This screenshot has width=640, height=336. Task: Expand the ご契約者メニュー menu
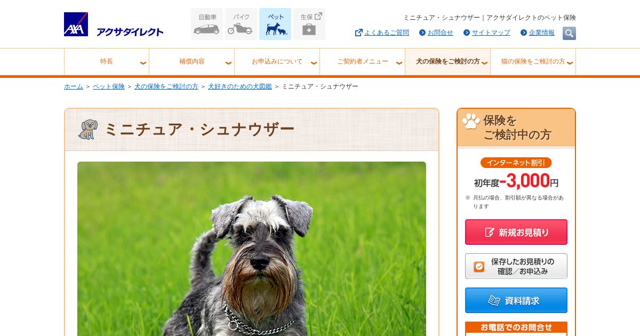pyautogui.click(x=363, y=62)
